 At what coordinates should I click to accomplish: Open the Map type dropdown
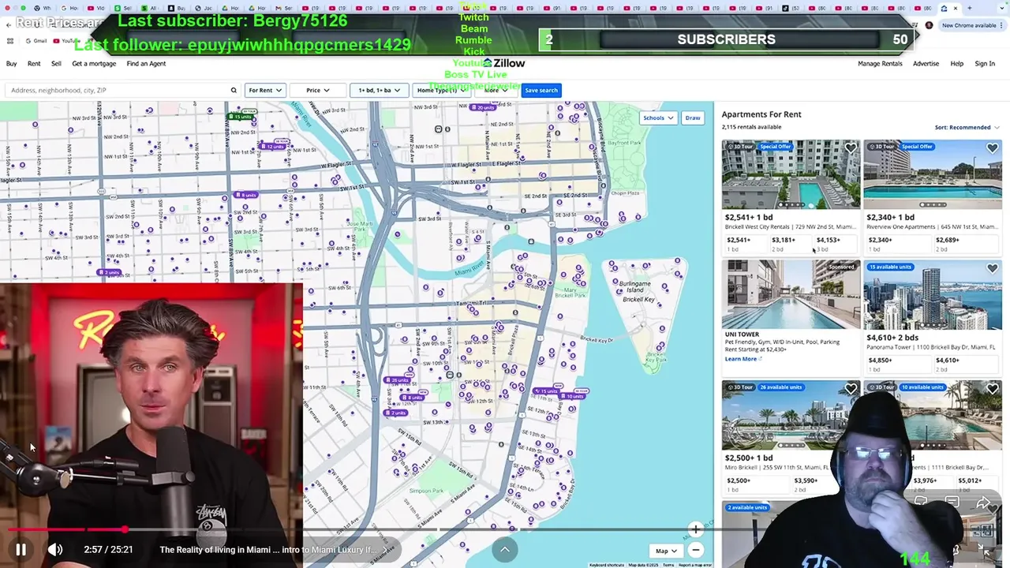coord(665,551)
